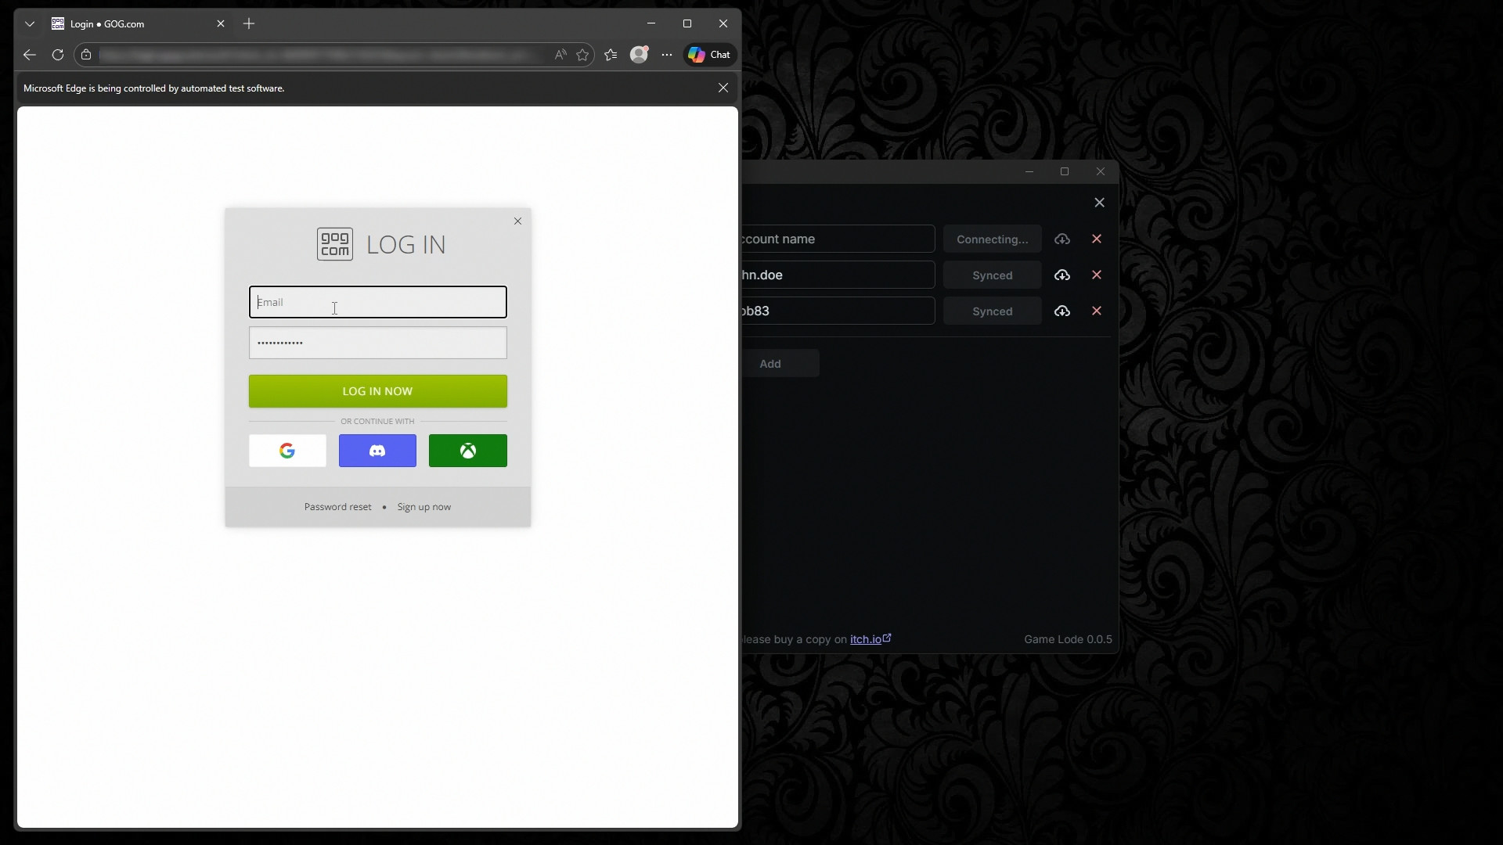1503x845 pixels.
Task: Open Edge settings and more menu
Action: (x=666, y=55)
